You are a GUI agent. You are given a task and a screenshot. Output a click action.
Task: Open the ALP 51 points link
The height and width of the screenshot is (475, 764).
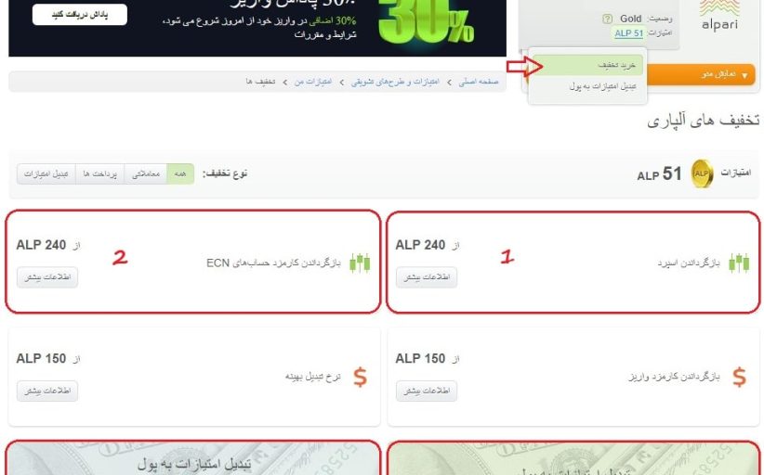click(628, 33)
